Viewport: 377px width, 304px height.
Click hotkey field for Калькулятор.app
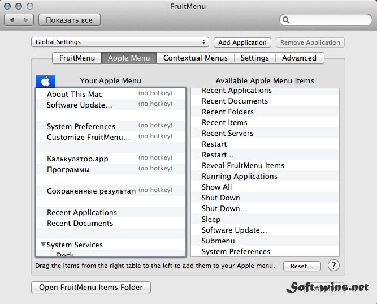pyautogui.click(x=155, y=157)
